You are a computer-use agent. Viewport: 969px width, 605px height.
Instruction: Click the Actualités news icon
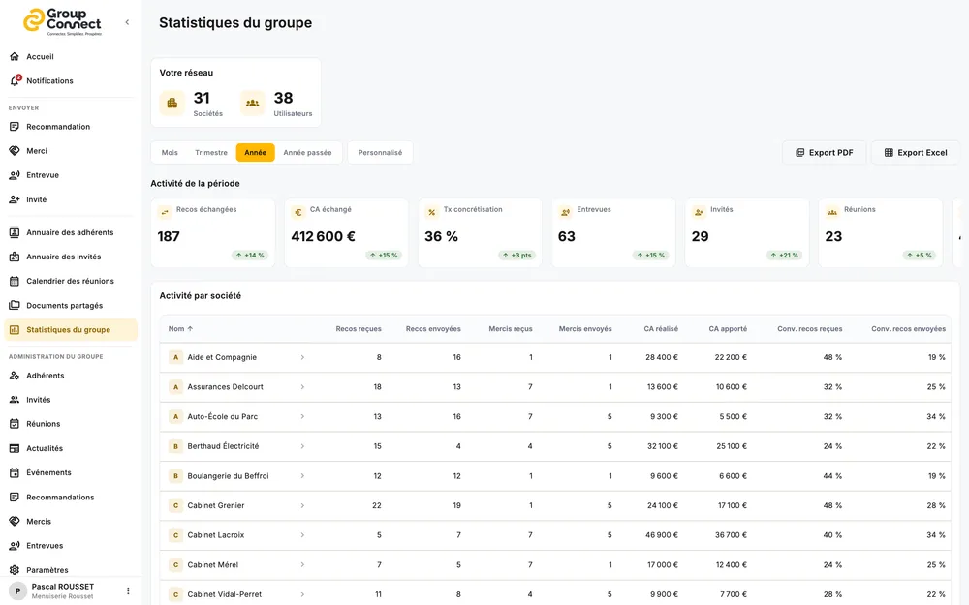(x=15, y=448)
